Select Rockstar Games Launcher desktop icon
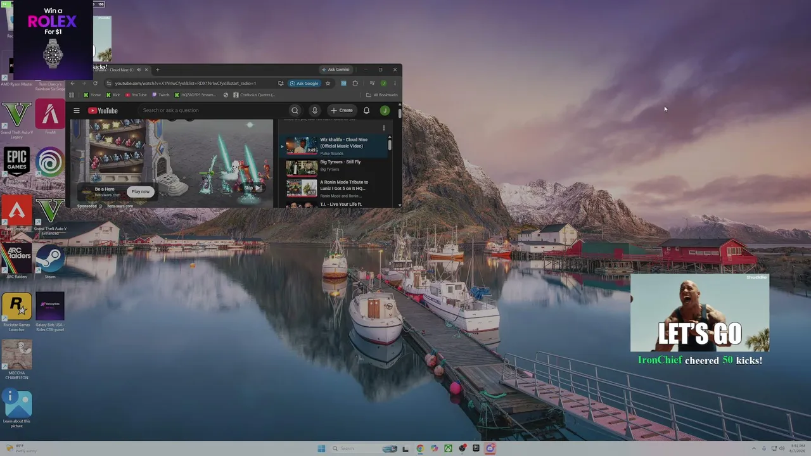 tap(16, 312)
